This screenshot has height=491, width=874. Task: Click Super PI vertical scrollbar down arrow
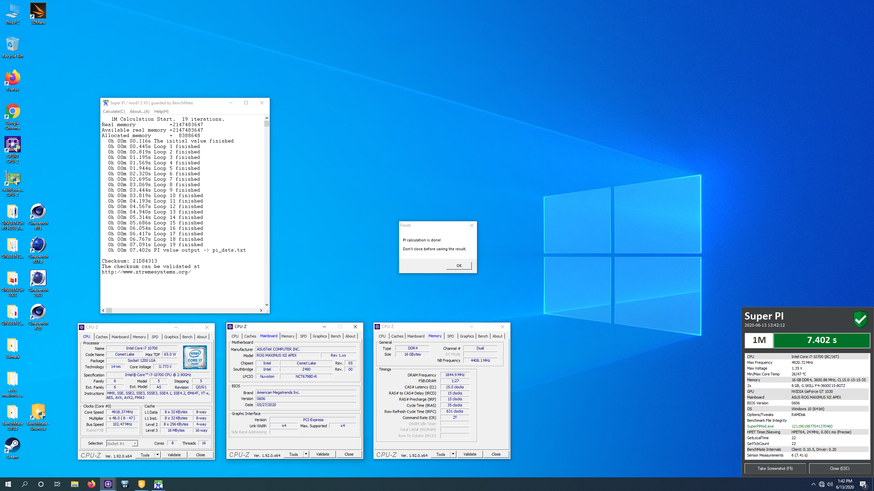click(267, 304)
